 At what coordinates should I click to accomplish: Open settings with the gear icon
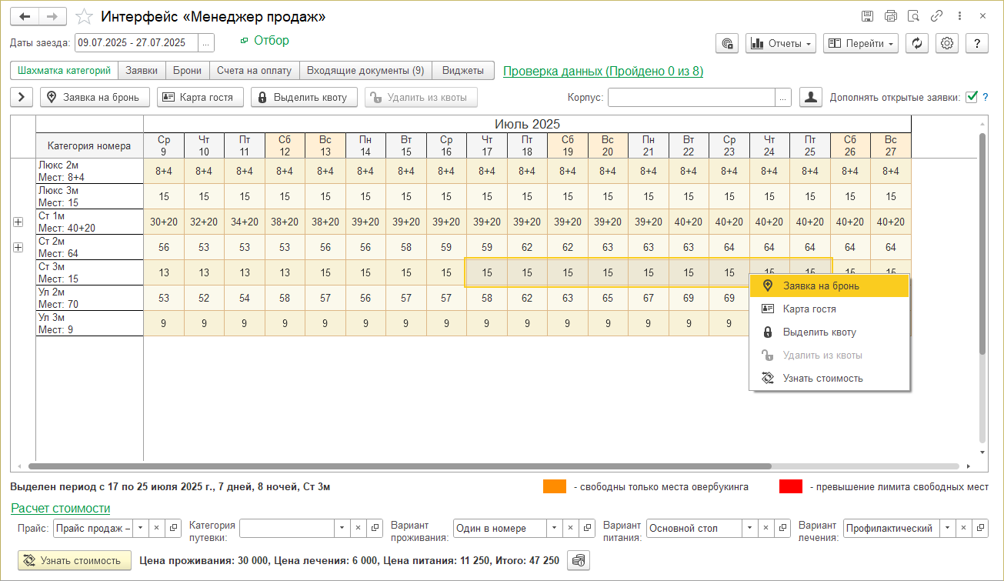pyautogui.click(x=947, y=44)
